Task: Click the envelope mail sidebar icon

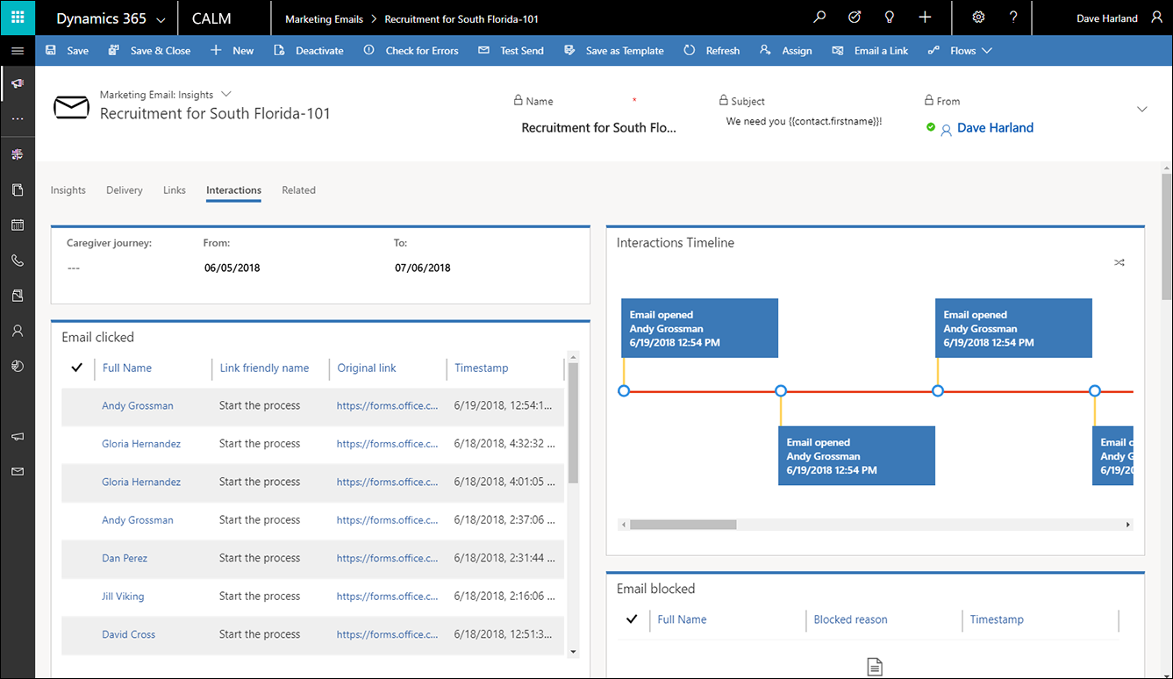Action: click(x=18, y=472)
